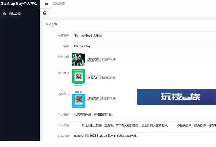Open the Start-up Boy个人主页 logo title
This screenshot has width=216, height=147.
tap(19, 4)
